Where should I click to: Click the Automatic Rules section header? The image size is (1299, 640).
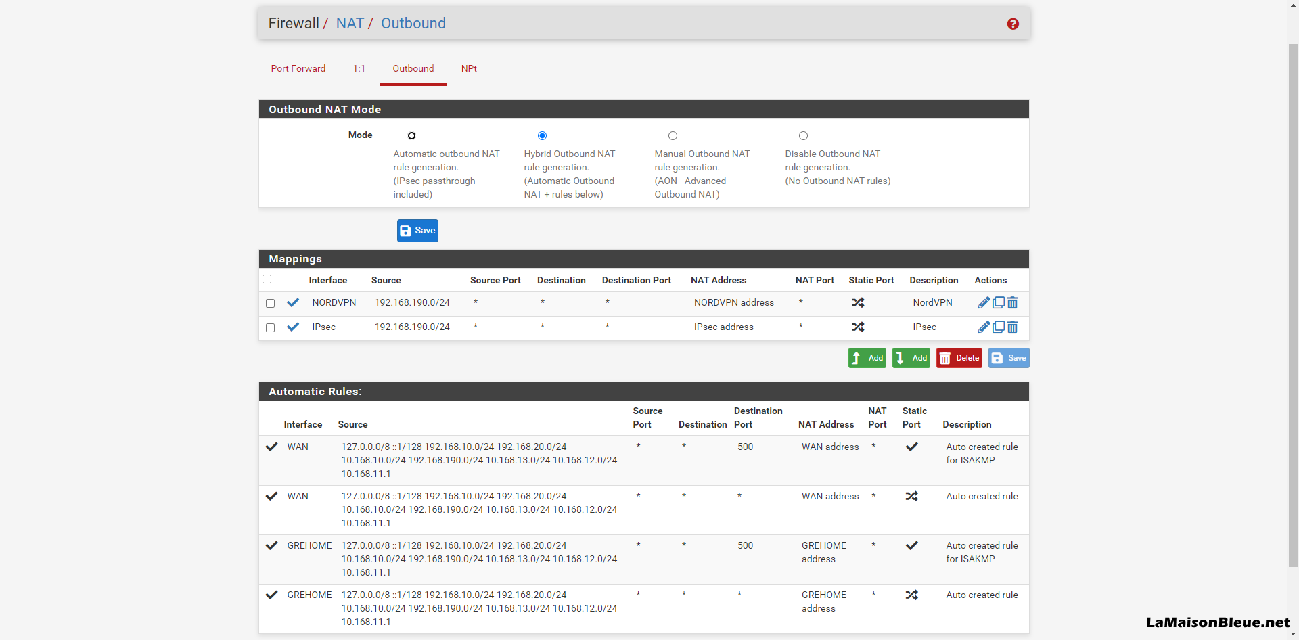644,392
